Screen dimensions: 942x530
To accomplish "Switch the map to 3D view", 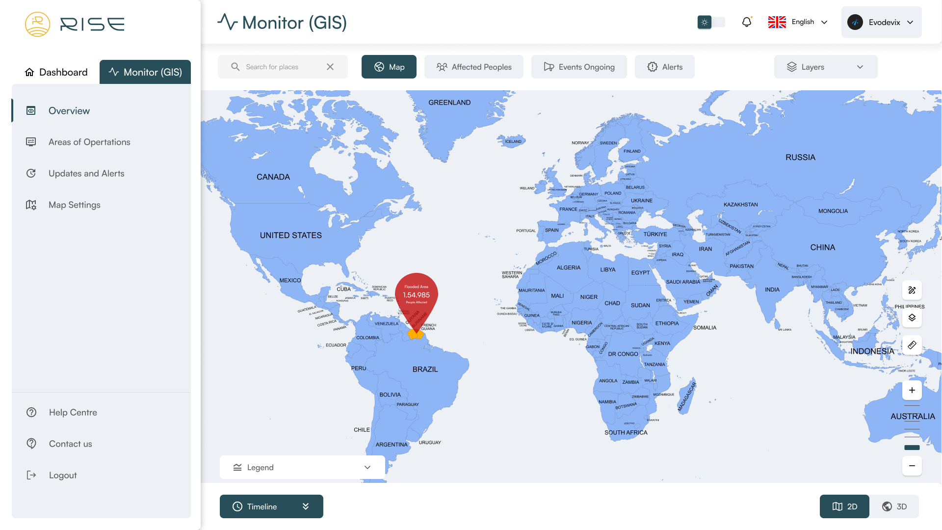I will pos(894,506).
